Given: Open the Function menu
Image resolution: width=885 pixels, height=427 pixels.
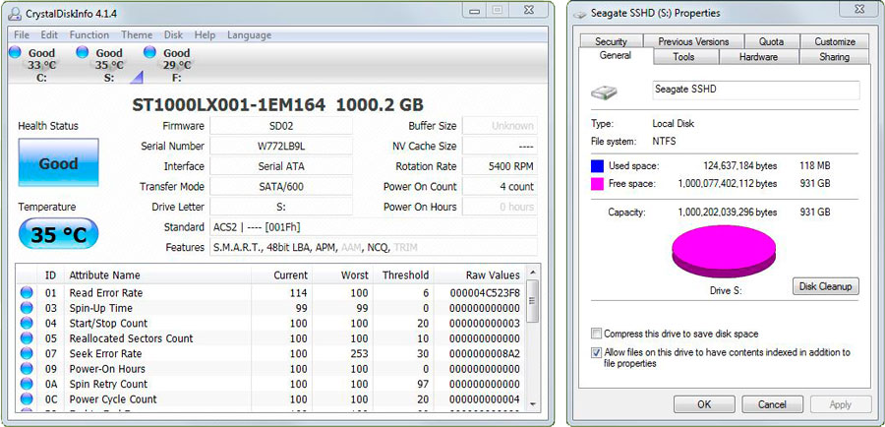Looking at the screenshot, I should (89, 35).
